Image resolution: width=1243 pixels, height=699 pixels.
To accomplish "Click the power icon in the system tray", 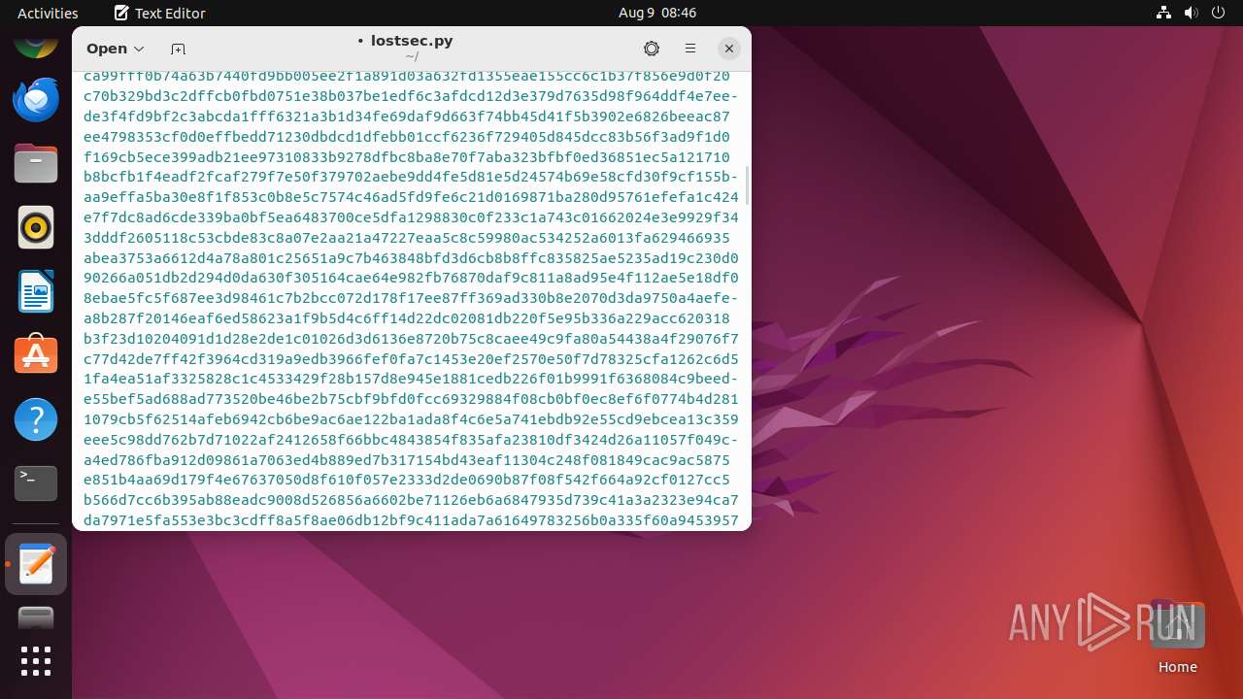I will click(x=1218, y=13).
